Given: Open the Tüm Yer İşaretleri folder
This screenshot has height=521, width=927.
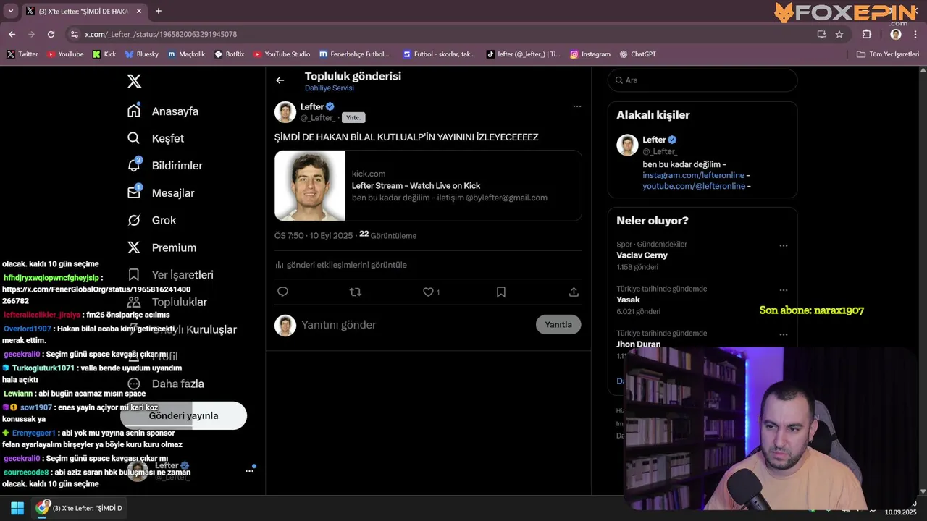Looking at the screenshot, I should pos(888,54).
